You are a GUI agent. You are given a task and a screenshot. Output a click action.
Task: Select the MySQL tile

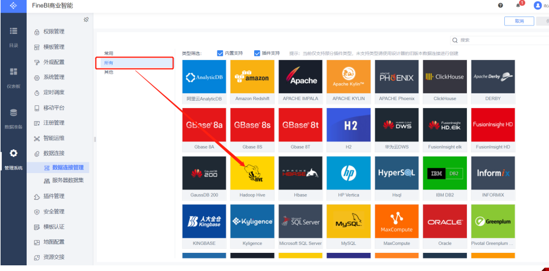coord(349,226)
